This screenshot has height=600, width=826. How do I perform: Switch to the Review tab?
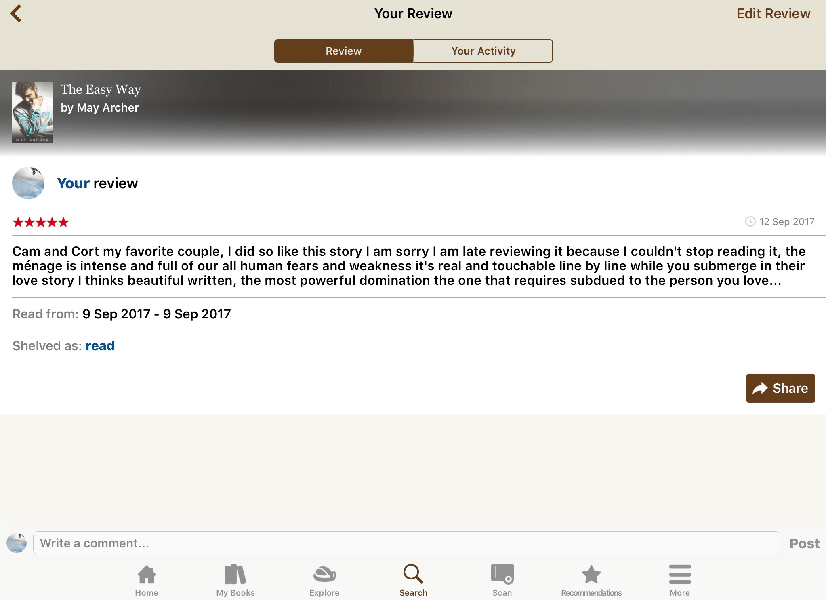click(x=344, y=51)
